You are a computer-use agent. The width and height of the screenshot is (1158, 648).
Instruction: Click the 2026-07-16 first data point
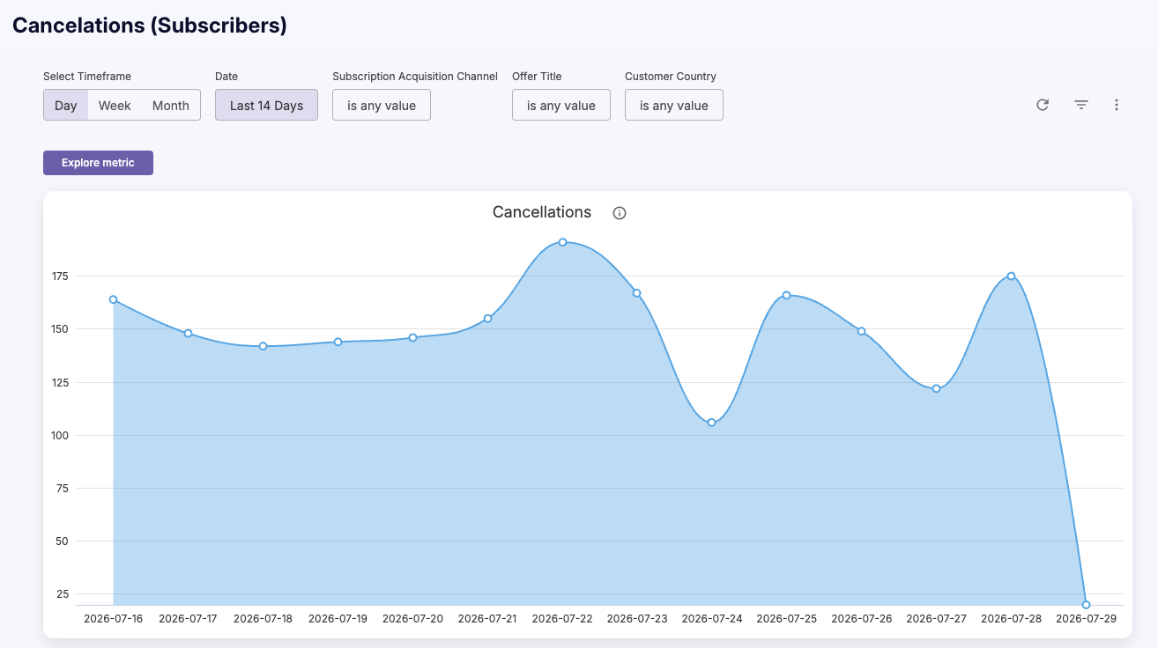pyautogui.click(x=113, y=299)
